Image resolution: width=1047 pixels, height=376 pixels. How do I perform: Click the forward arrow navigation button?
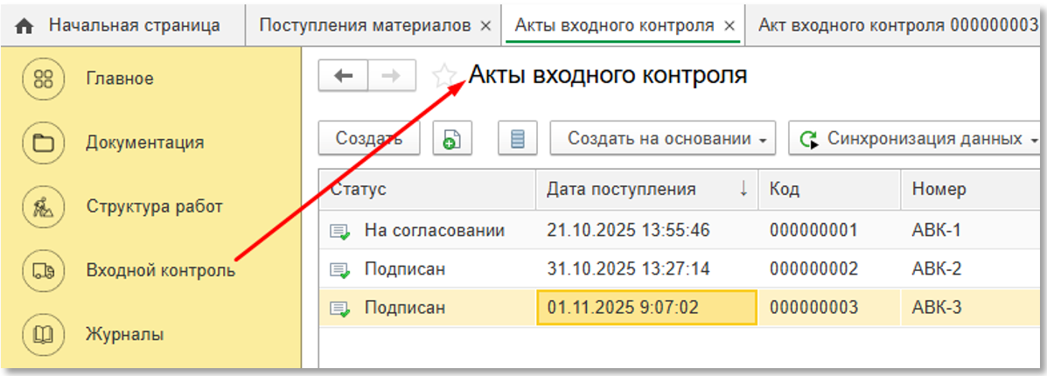(392, 76)
